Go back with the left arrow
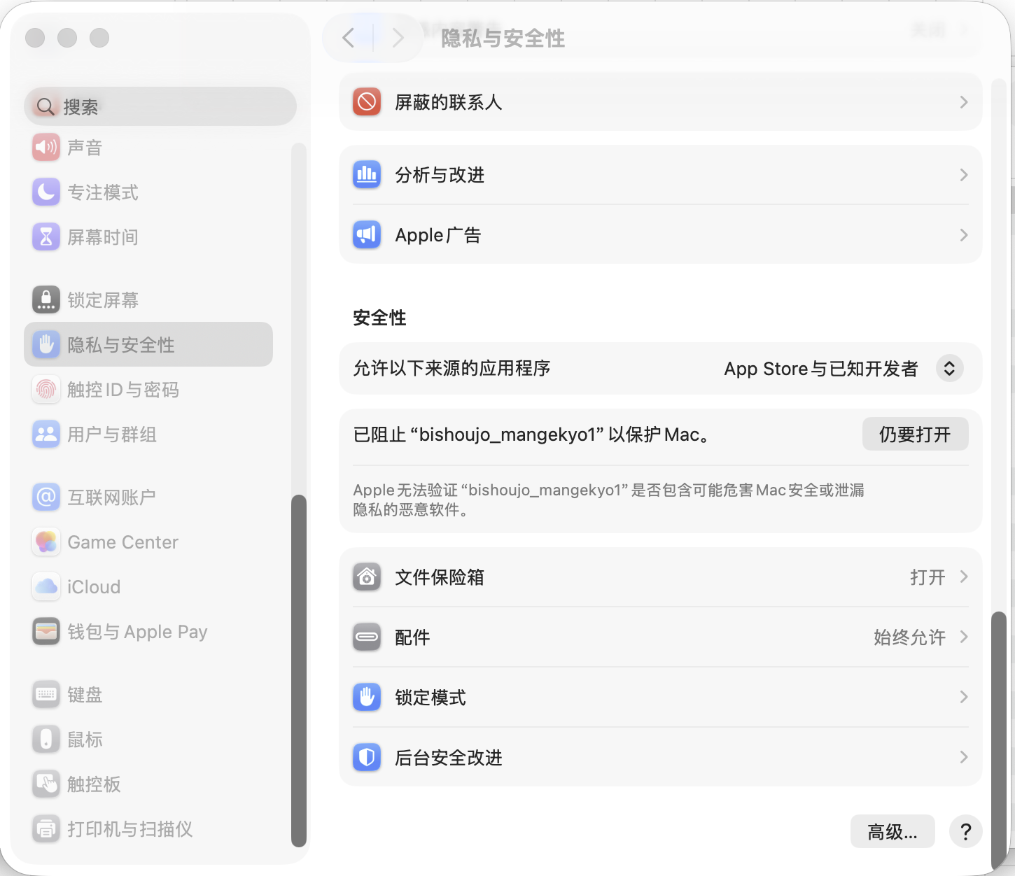The width and height of the screenshot is (1015, 876). 349,37
